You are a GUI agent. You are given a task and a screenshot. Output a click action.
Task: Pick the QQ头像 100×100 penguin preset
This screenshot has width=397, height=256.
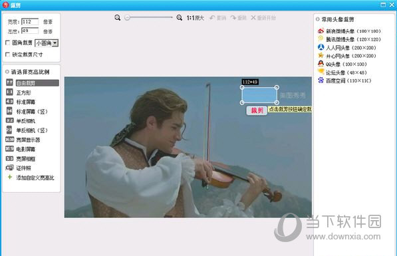click(342, 64)
